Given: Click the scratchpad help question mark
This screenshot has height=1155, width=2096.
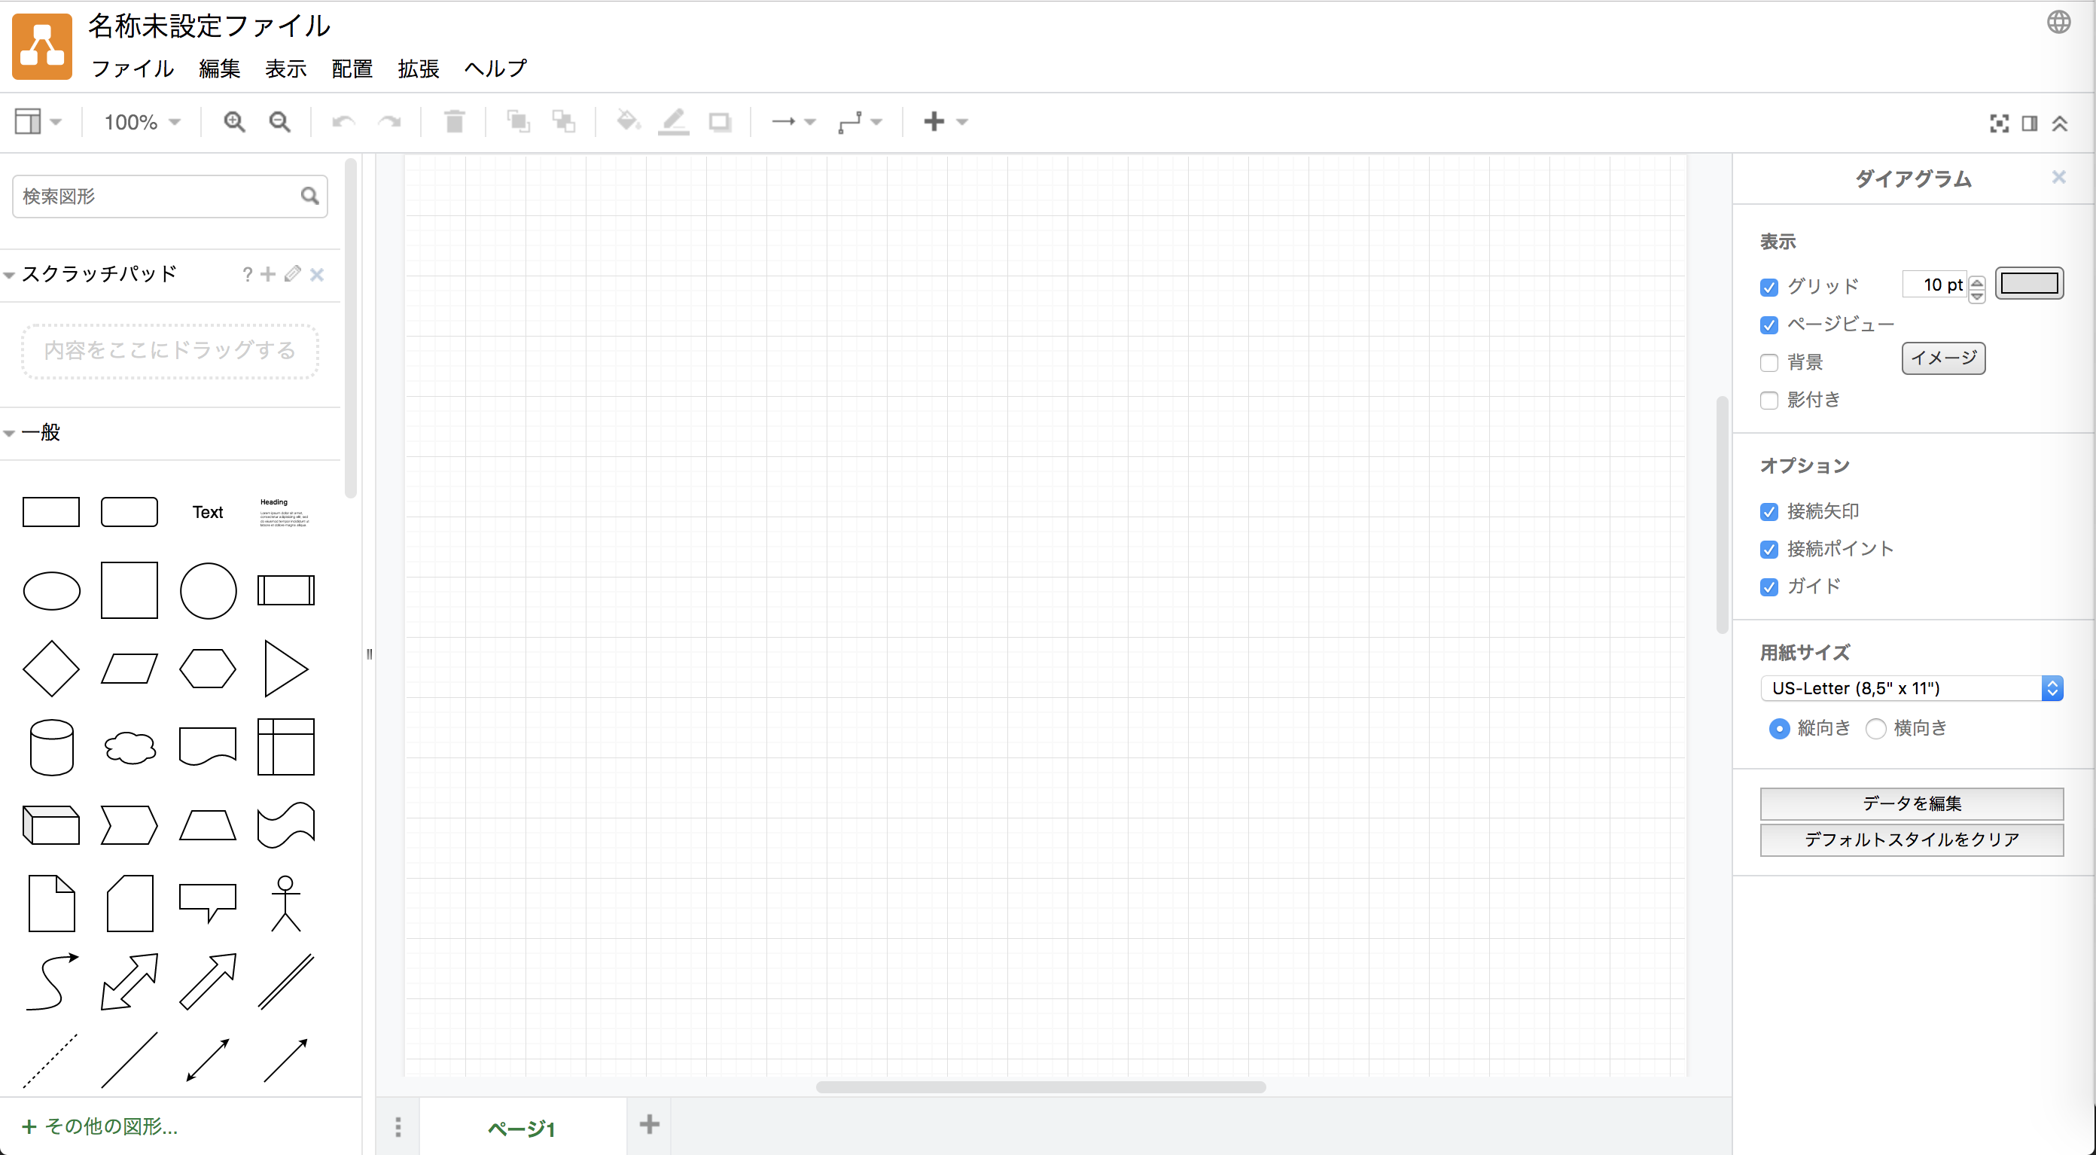Looking at the screenshot, I should pos(248,275).
